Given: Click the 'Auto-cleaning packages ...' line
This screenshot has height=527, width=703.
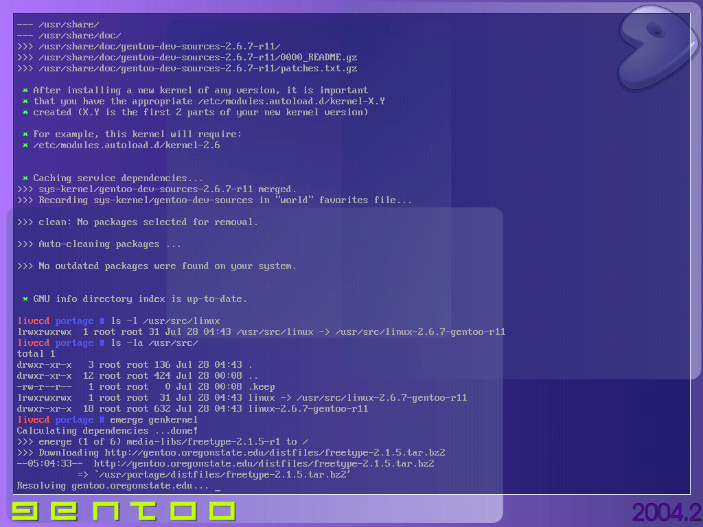Looking at the screenshot, I should click(99, 244).
